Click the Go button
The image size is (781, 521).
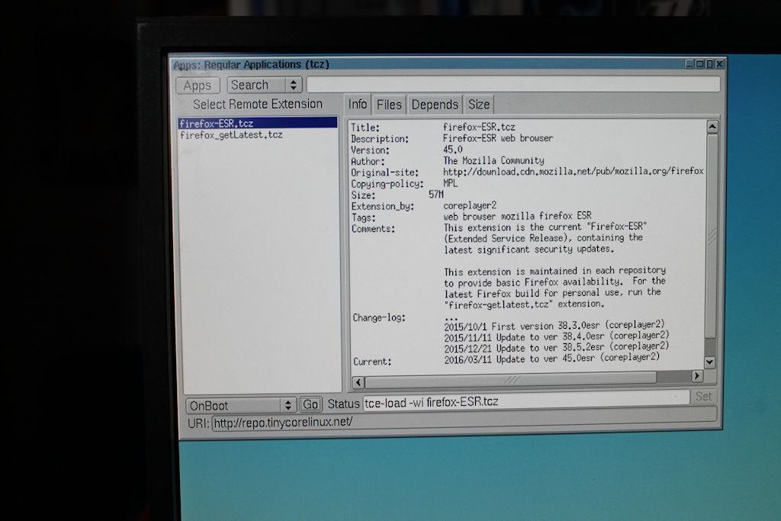(311, 404)
